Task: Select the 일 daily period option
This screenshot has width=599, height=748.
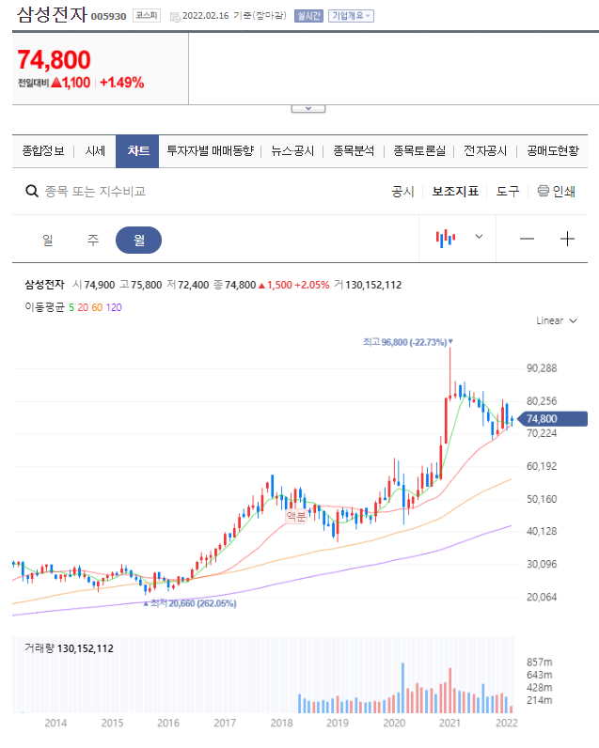Action: (47, 240)
